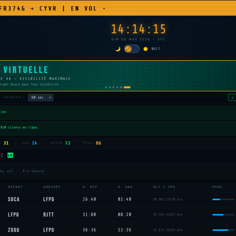Screen dimensions: 236x236
Task: Click the Pré-déposé filter tab
Action: click(33, 171)
